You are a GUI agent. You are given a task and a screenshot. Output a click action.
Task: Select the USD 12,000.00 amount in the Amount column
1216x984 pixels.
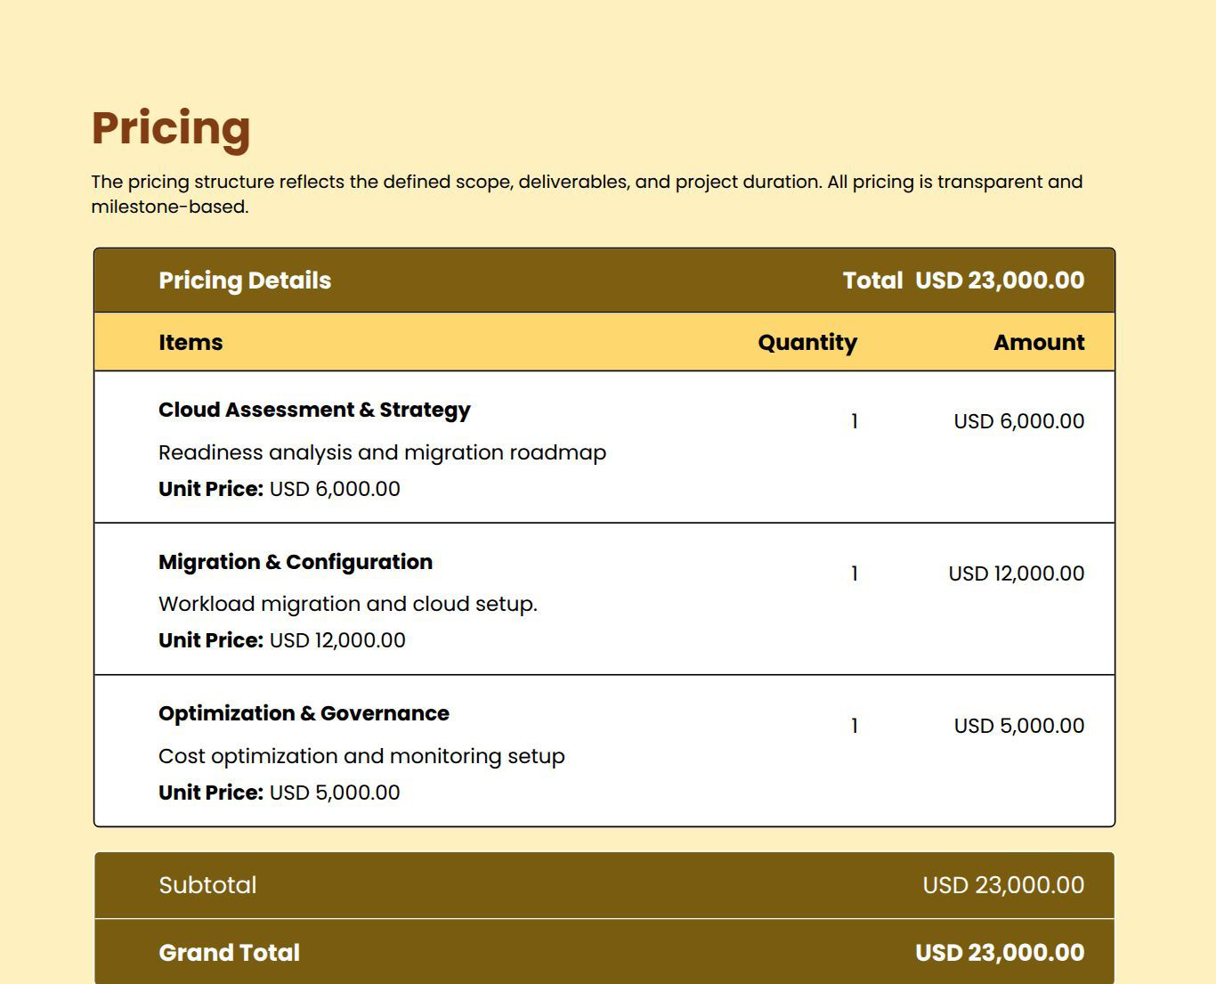(1016, 573)
